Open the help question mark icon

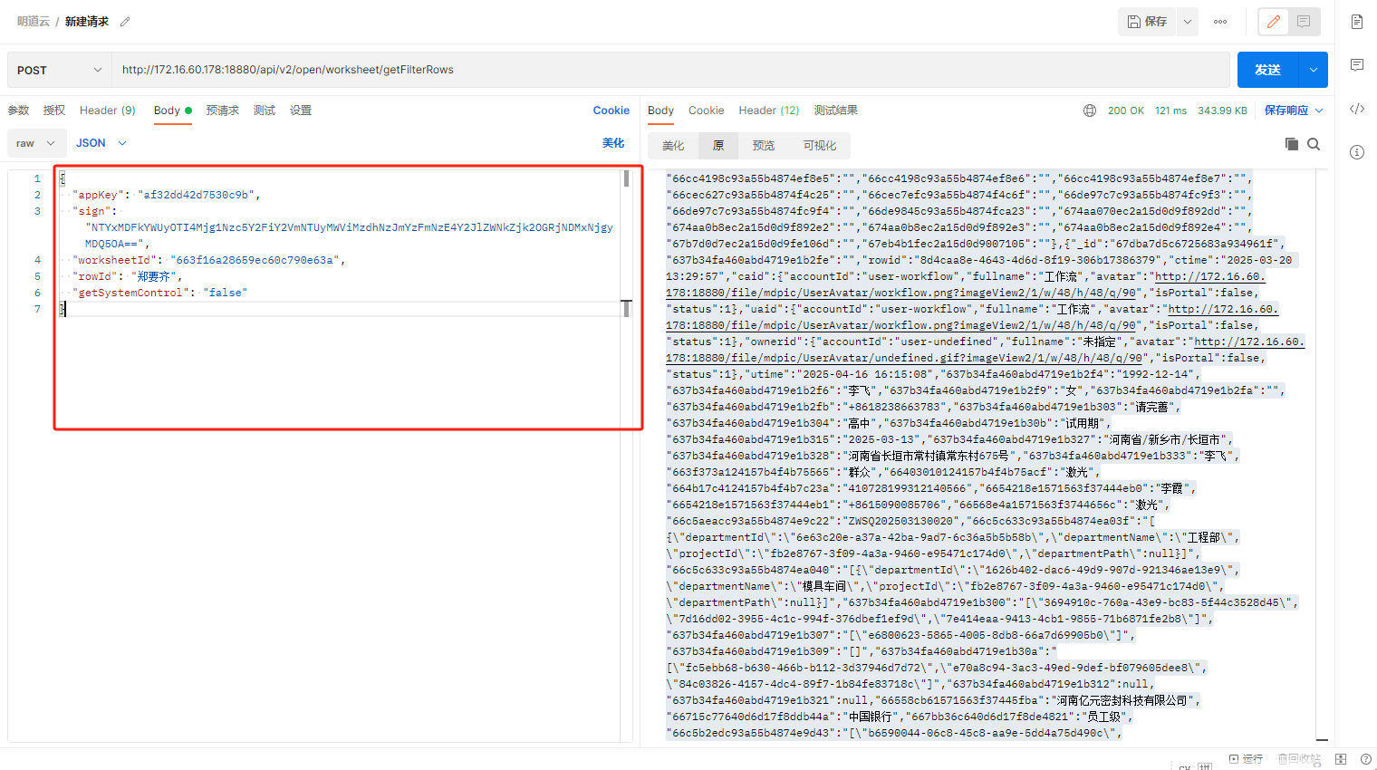click(1365, 759)
